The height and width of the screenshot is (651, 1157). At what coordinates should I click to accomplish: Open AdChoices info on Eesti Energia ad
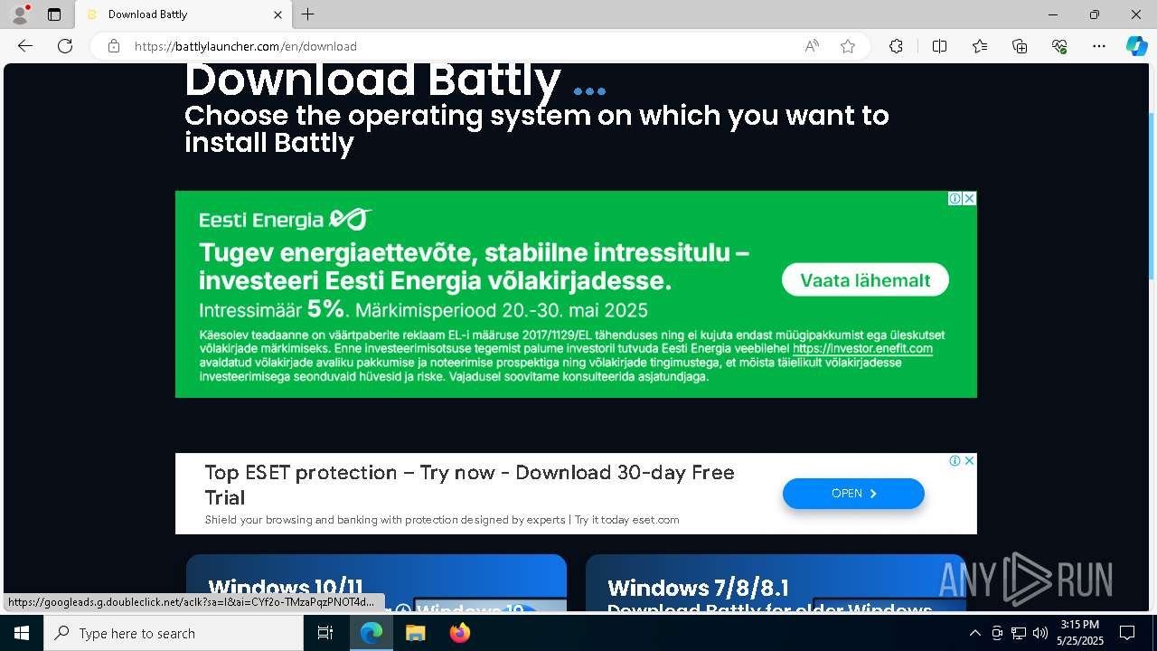pos(955,198)
